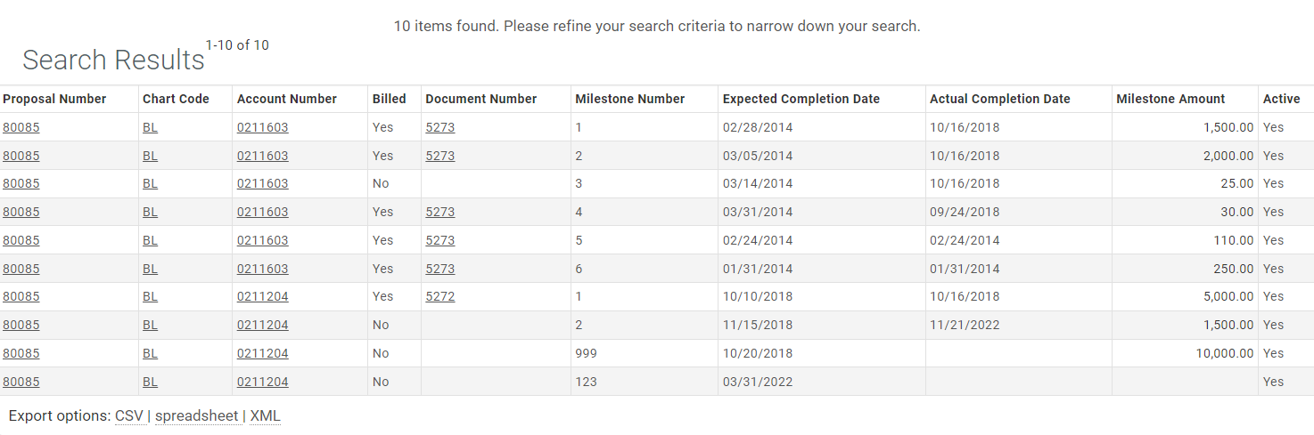This screenshot has height=435, width=1314.
Task: Open account 0211204 for milestone 999
Action: (263, 353)
